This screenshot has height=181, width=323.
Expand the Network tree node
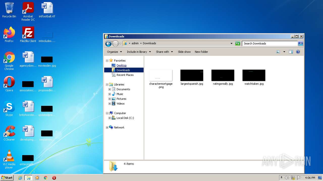(x=107, y=127)
